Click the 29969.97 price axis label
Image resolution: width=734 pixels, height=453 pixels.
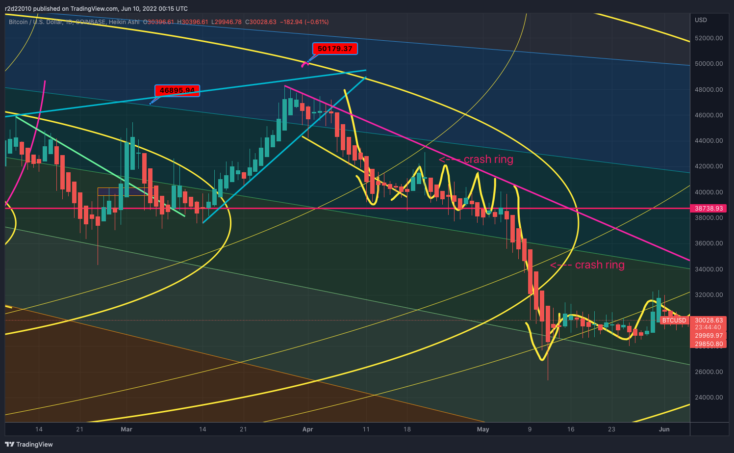point(709,336)
